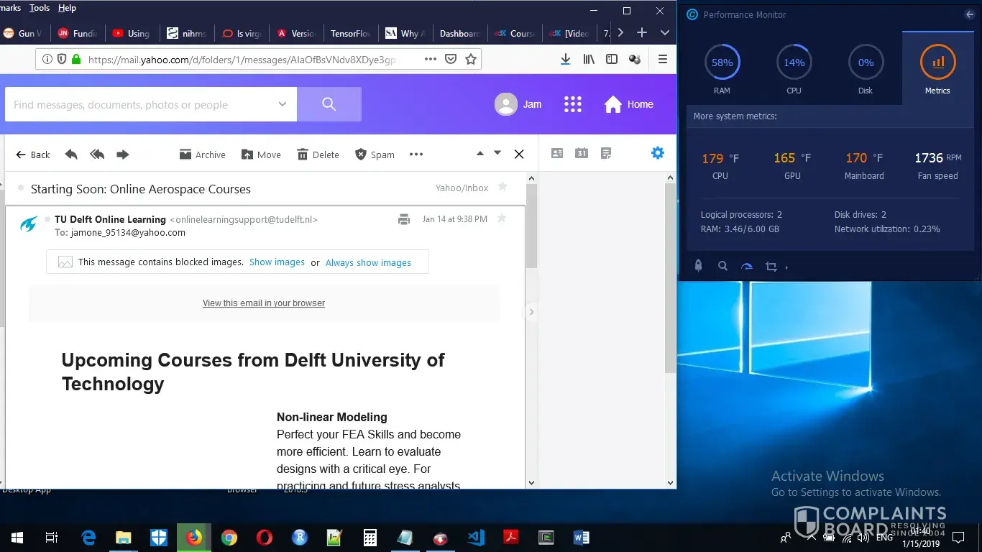Viewport: 982px width, 552px height.
Task: Click the Forward arrow icon
Action: point(123,155)
